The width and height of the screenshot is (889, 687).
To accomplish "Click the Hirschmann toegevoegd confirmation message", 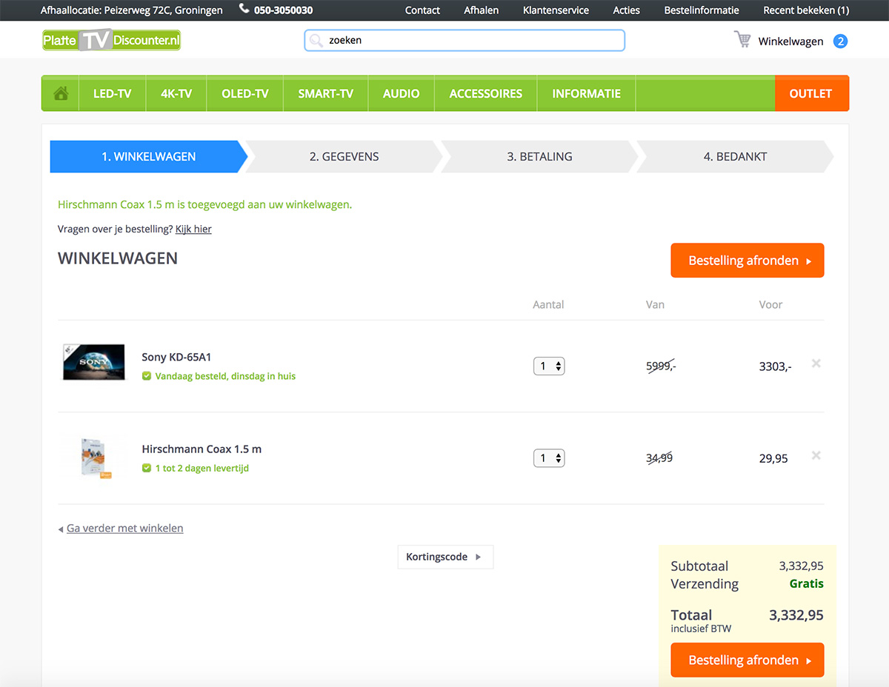I will [x=204, y=204].
